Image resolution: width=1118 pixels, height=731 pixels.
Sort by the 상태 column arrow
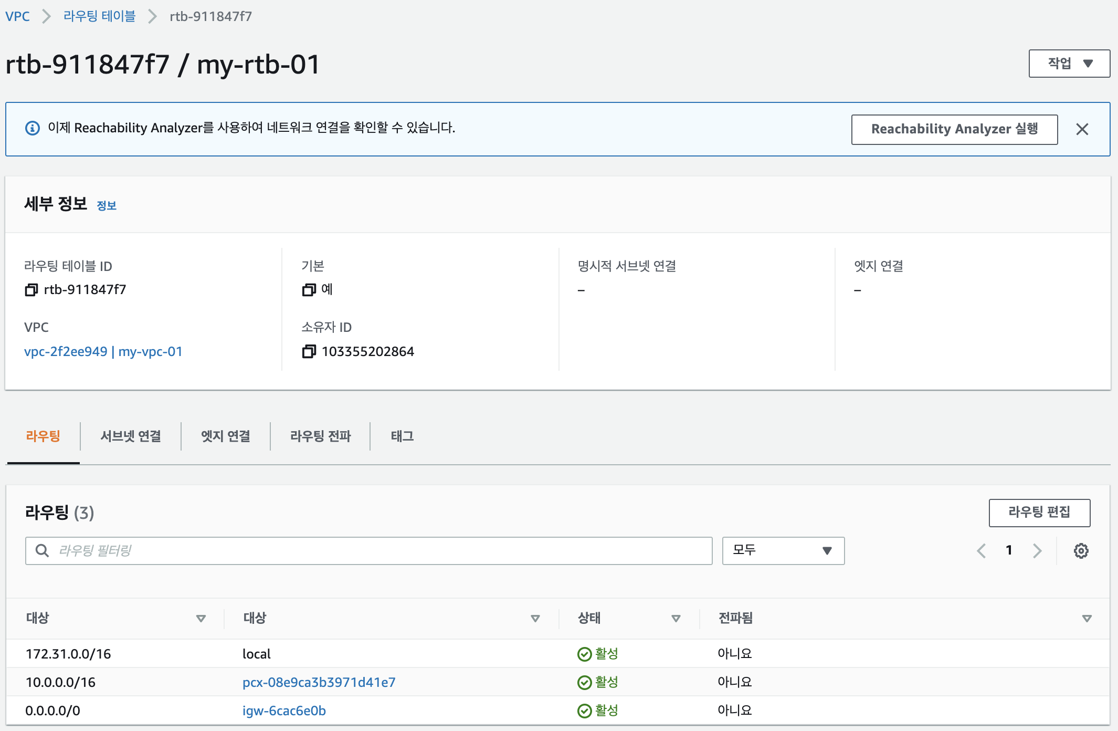click(x=676, y=619)
